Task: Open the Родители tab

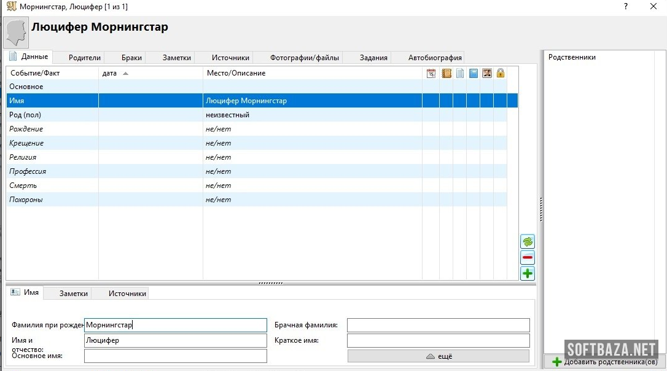Action: click(84, 58)
